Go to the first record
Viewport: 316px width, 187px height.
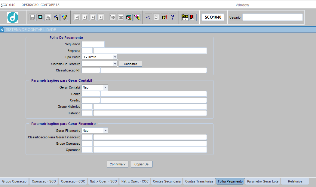click(x=77, y=17)
